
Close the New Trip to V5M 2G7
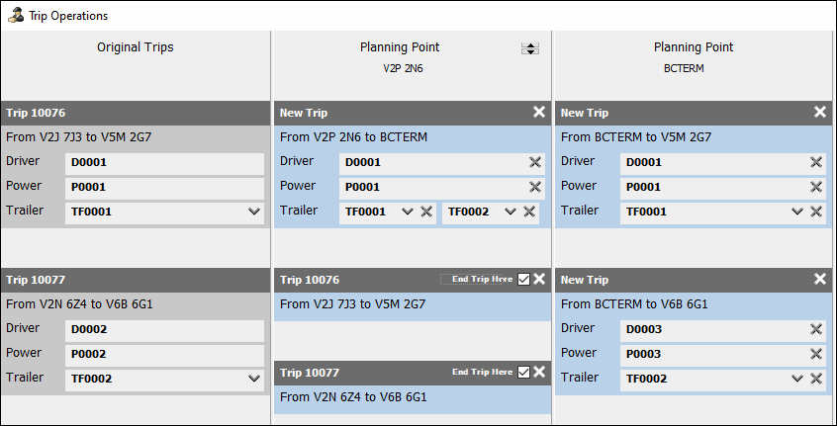[820, 113]
